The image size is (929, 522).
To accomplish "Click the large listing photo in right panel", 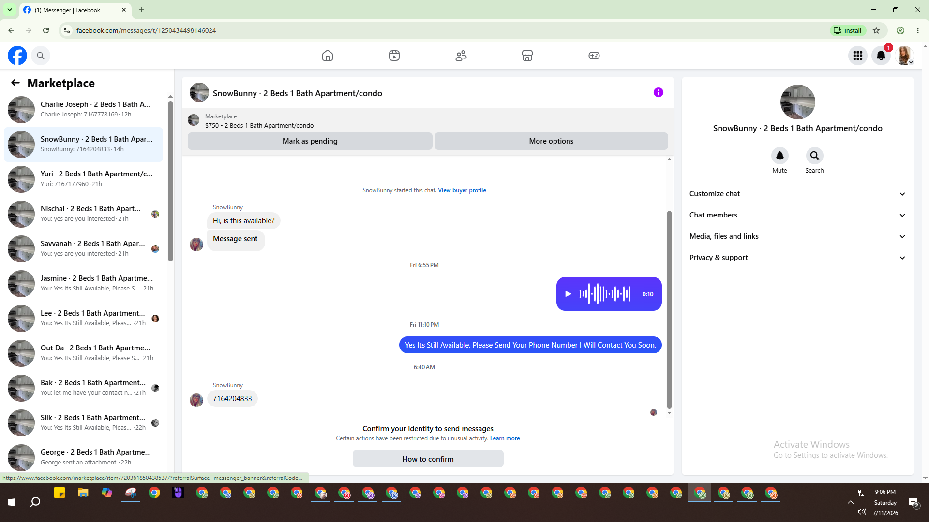I will (797, 102).
